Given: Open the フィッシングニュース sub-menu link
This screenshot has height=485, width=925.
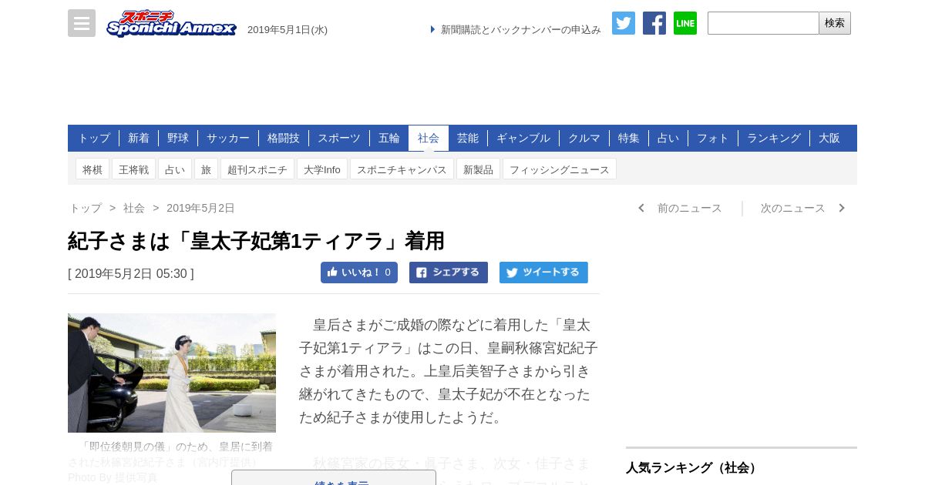Looking at the screenshot, I should (560, 169).
